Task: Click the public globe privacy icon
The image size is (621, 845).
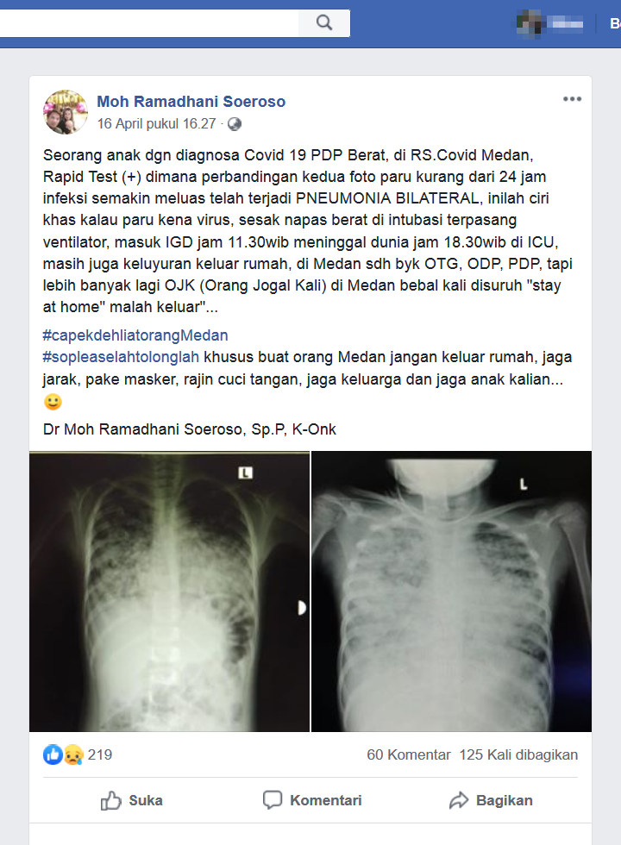Action: tap(235, 124)
